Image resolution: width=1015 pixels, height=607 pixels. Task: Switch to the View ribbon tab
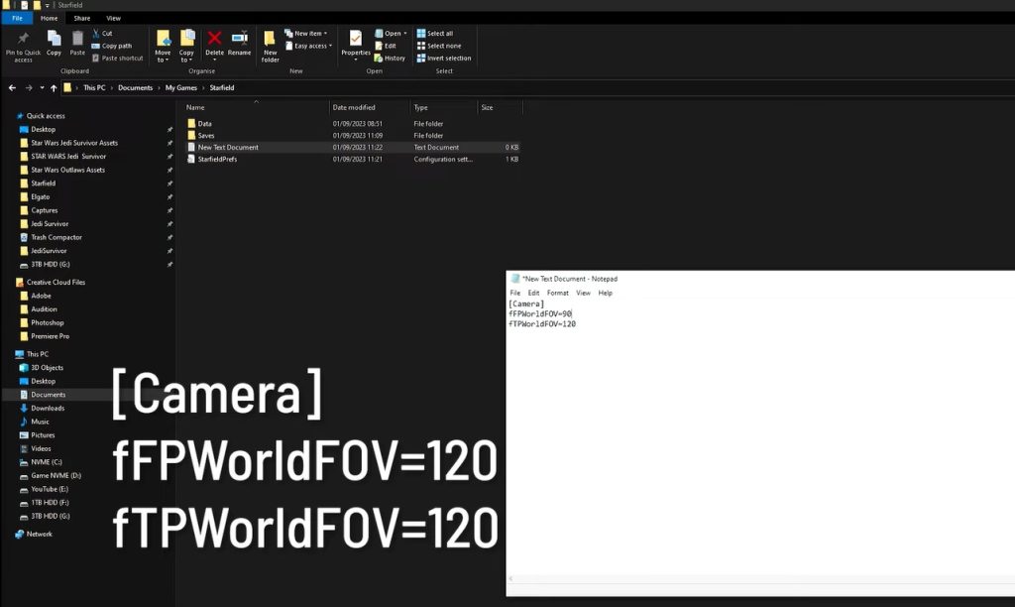point(113,18)
